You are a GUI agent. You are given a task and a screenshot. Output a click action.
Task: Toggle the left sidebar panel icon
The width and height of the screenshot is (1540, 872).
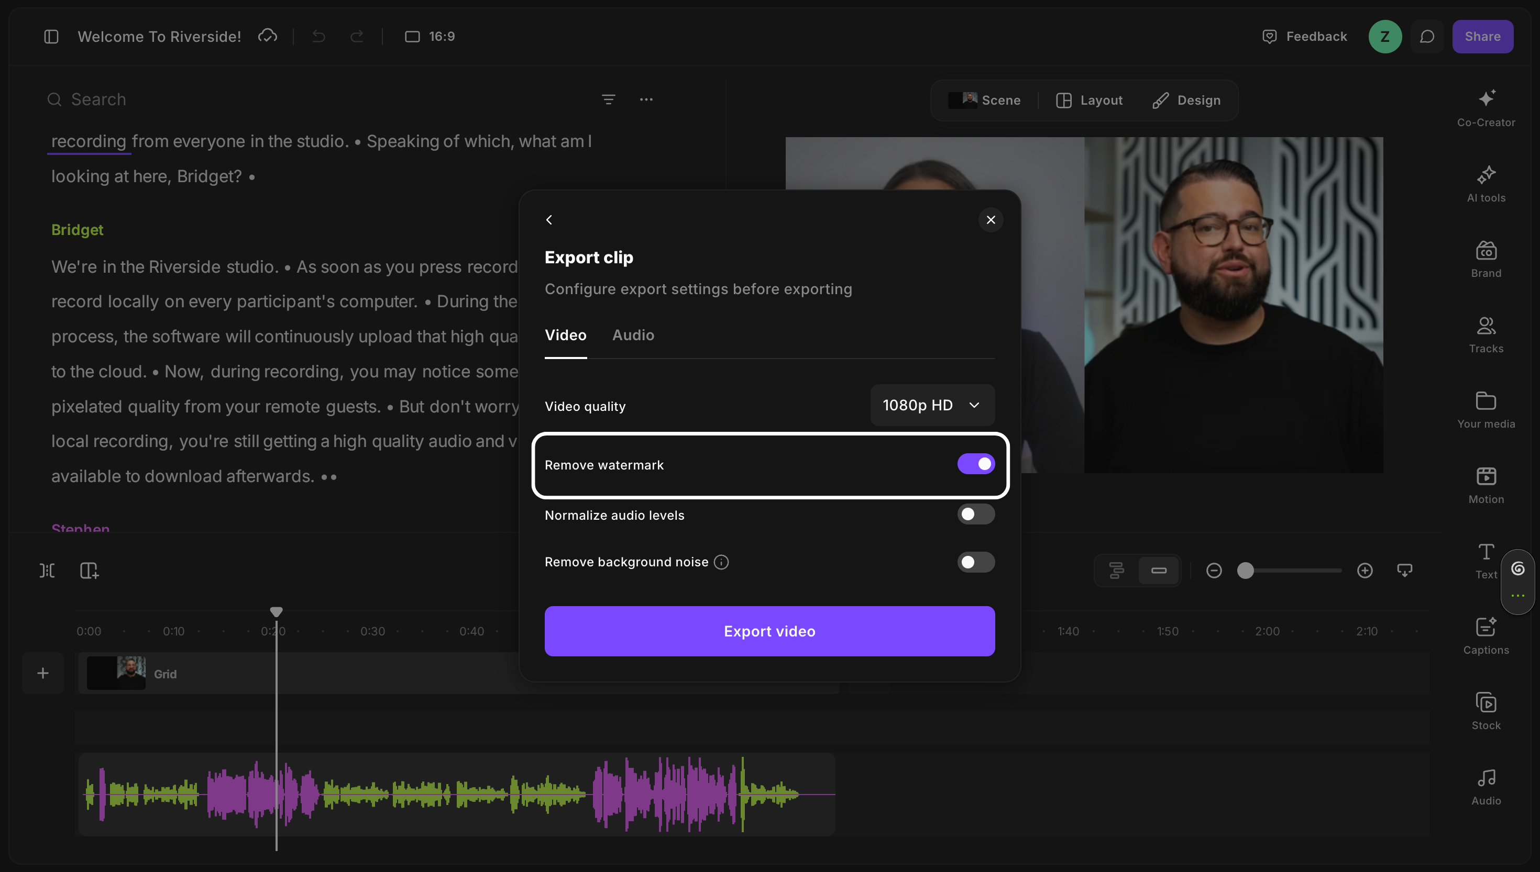[51, 37]
